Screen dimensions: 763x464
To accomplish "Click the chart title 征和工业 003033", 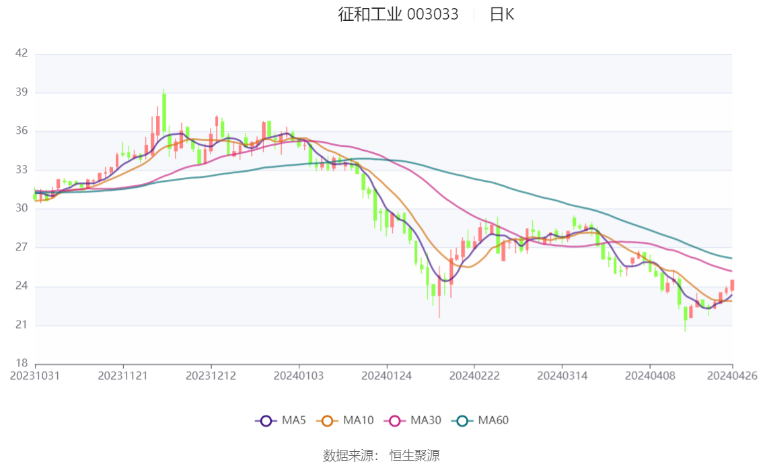I will [398, 14].
